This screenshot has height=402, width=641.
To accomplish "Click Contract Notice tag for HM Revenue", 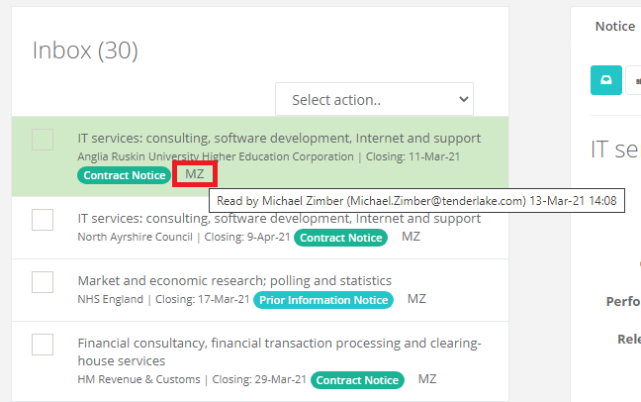I will coord(357,380).
